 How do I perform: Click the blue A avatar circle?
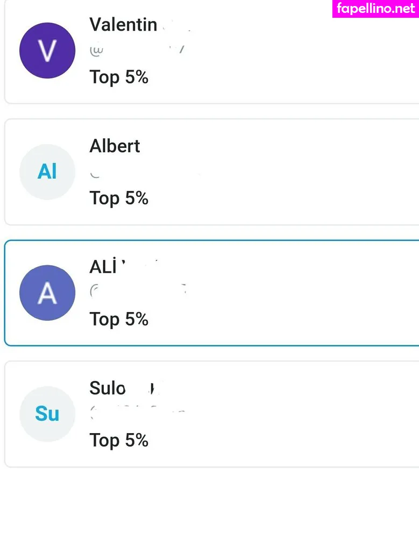(x=47, y=293)
